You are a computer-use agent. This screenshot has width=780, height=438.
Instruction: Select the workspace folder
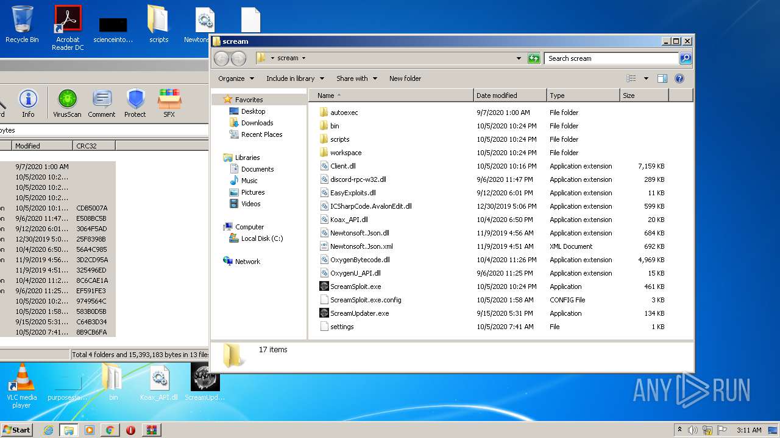tap(346, 153)
